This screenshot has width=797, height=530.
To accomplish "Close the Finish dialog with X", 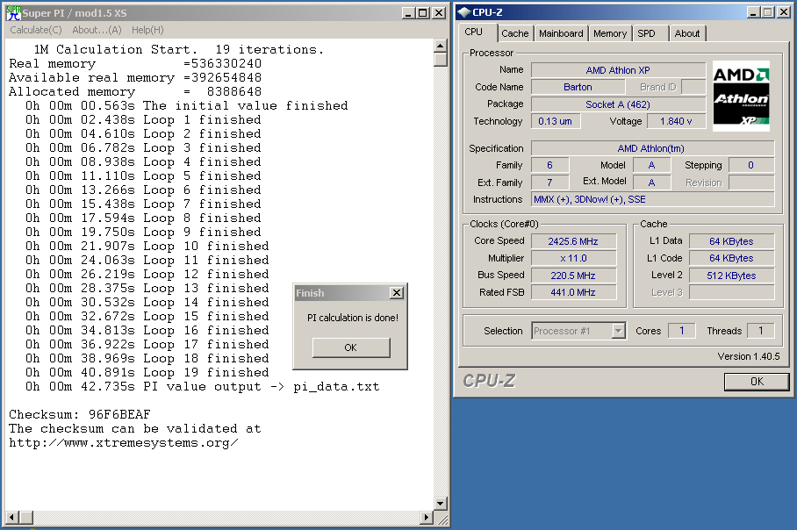I will coord(397,293).
